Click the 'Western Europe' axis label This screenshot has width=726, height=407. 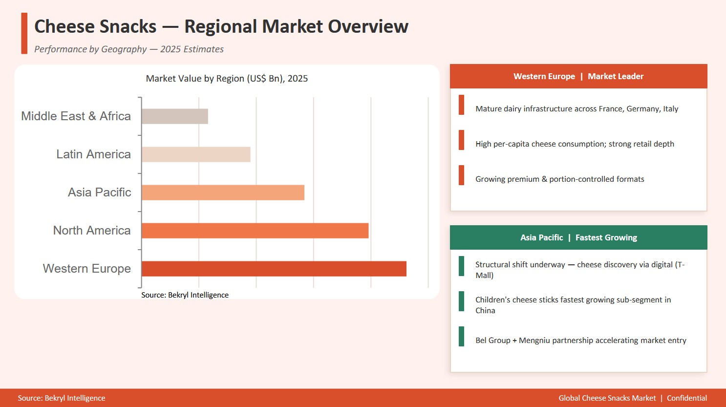(87, 269)
